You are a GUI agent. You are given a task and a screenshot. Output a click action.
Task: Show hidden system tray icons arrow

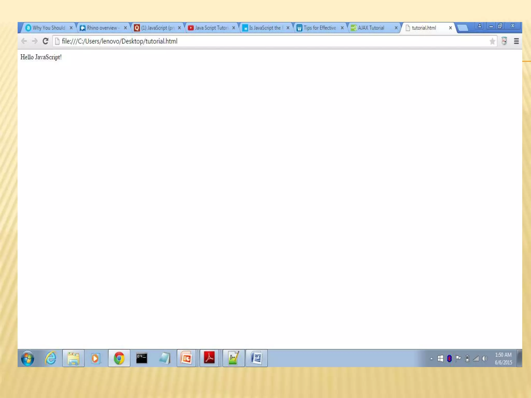(x=431, y=359)
